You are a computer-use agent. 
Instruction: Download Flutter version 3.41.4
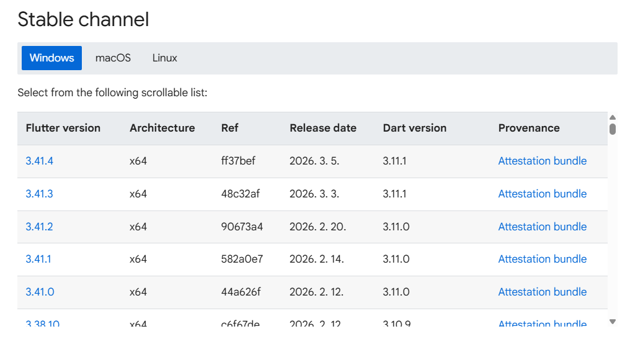[39, 161]
